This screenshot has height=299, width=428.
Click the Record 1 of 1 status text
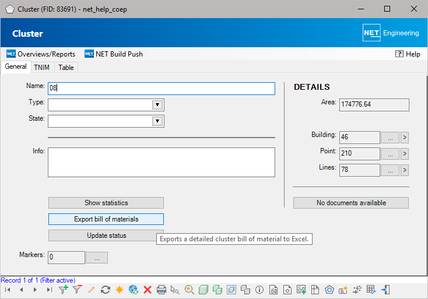point(38,280)
